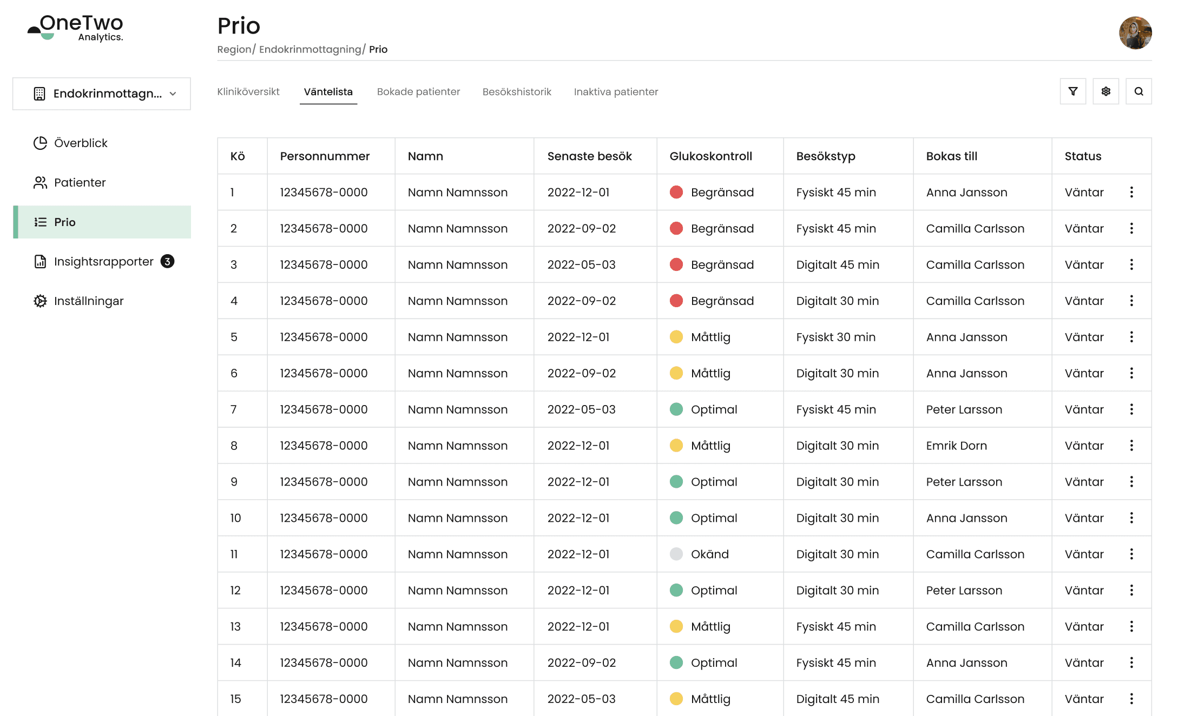Open the Patienter section
1185x716 pixels.
[79, 182]
